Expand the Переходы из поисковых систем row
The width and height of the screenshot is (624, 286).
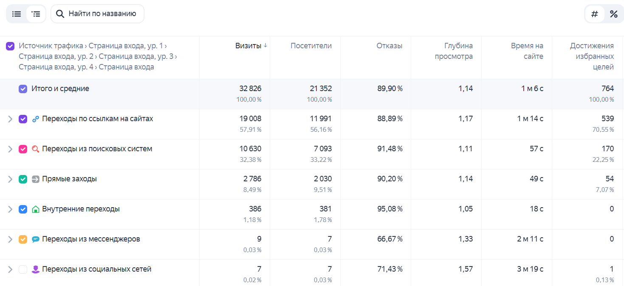coord(11,149)
